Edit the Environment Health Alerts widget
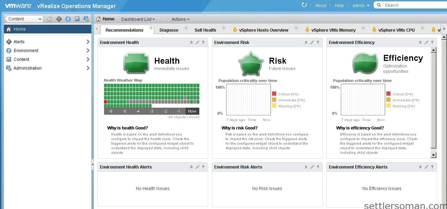 pyautogui.click(x=197, y=167)
